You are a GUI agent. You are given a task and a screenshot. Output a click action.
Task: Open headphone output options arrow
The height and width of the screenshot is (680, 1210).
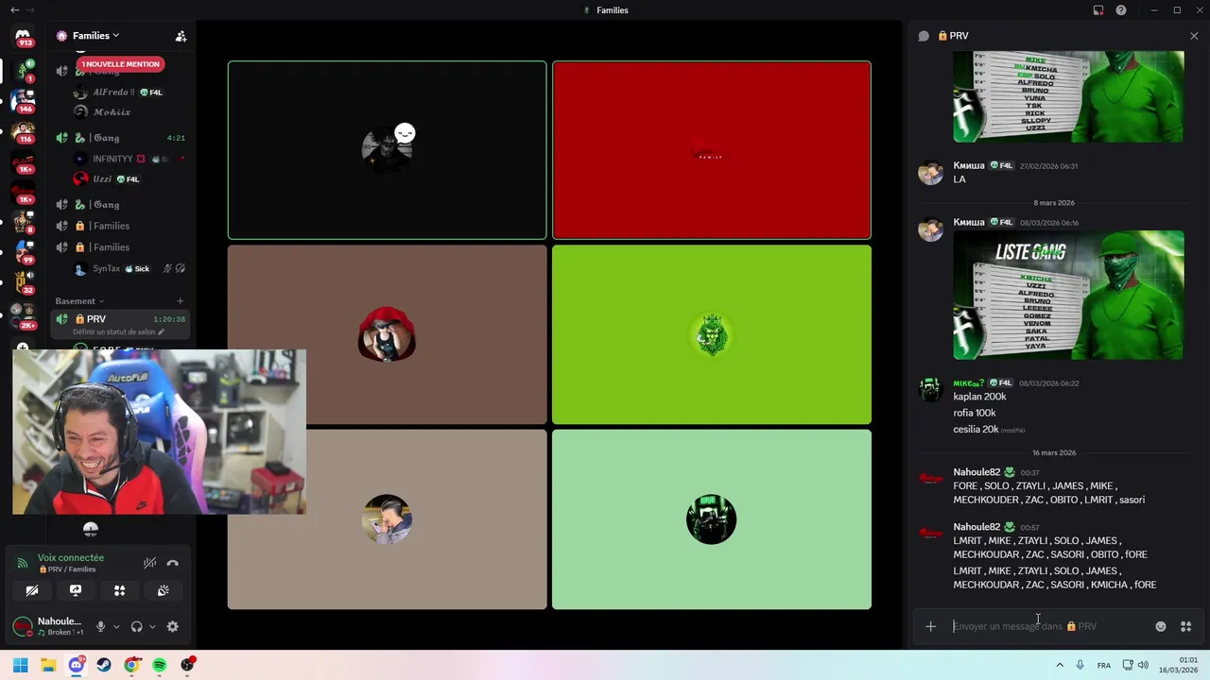click(x=152, y=626)
